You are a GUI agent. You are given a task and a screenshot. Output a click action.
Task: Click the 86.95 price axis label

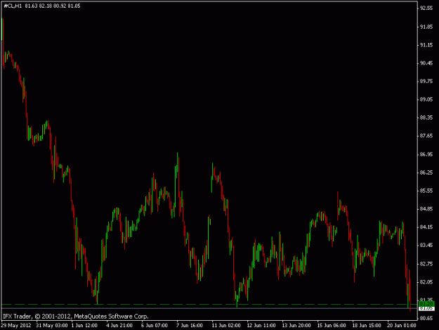pos(426,155)
